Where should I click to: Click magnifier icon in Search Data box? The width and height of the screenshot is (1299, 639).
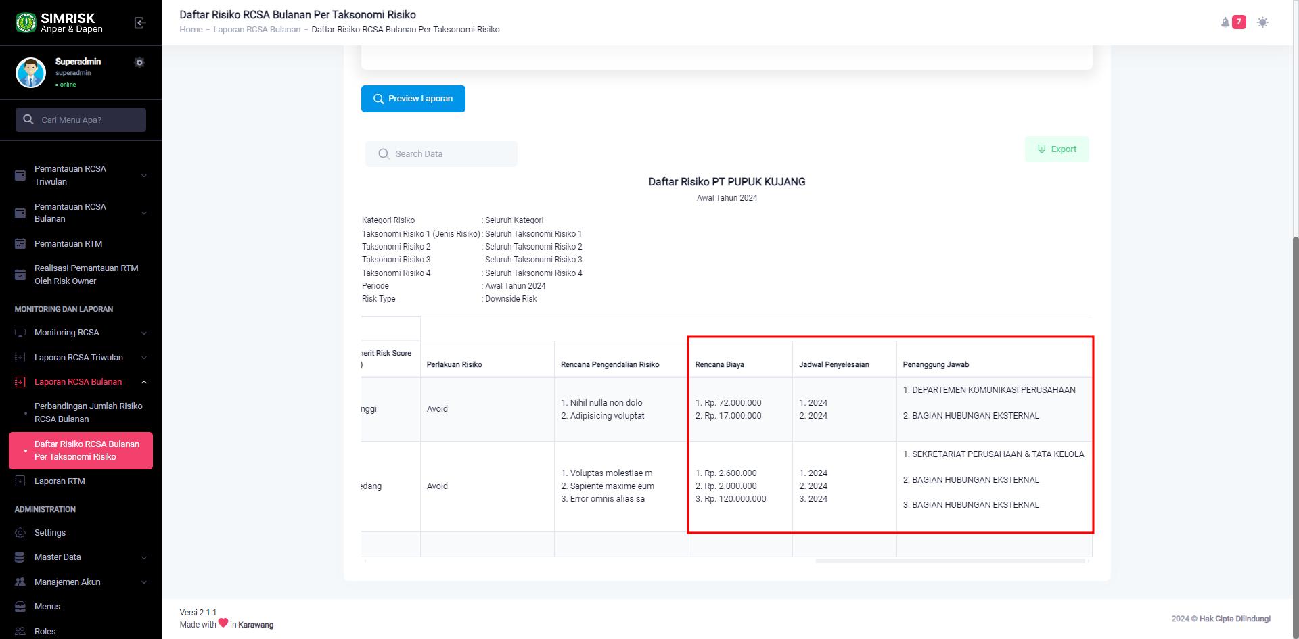tap(384, 154)
